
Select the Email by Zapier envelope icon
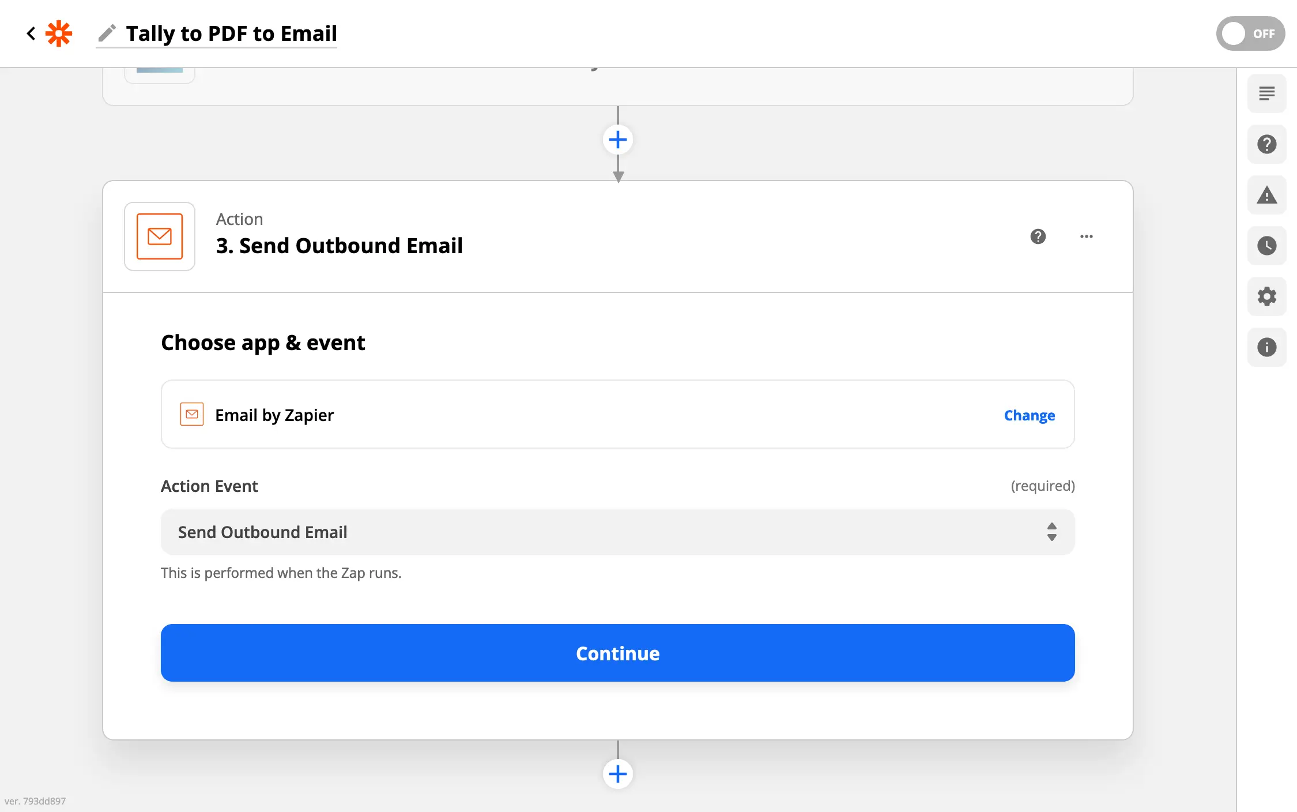click(192, 414)
